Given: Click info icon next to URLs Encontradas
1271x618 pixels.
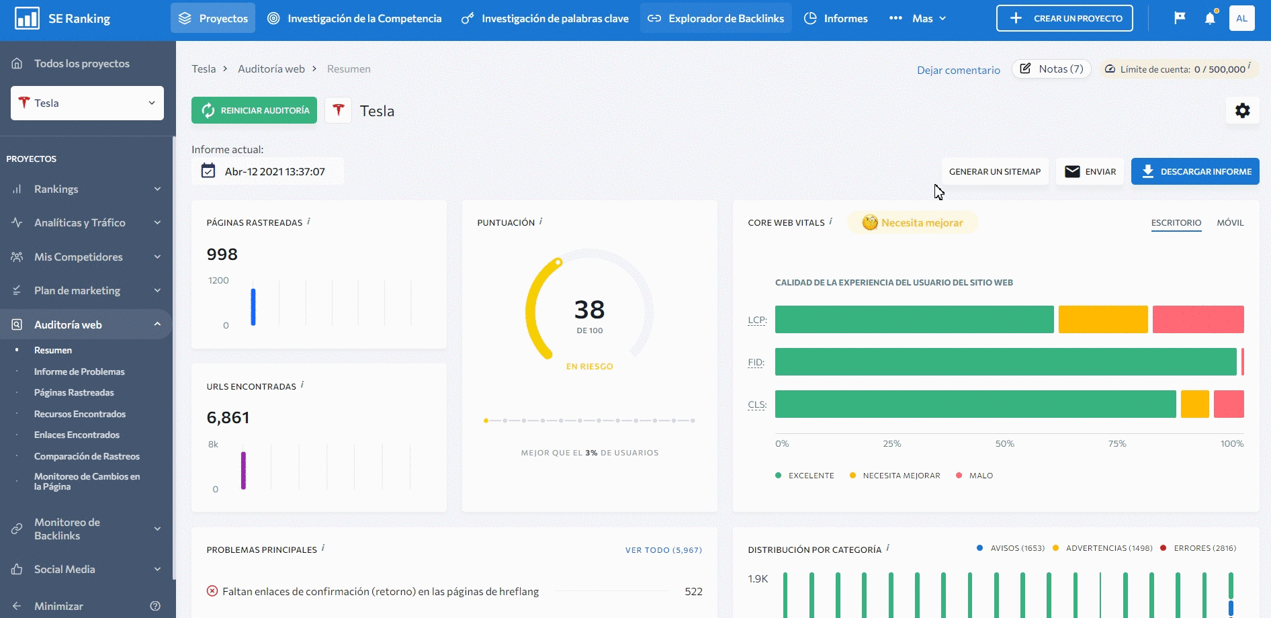Looking at the screenshot, I should (x=302, y=385).
